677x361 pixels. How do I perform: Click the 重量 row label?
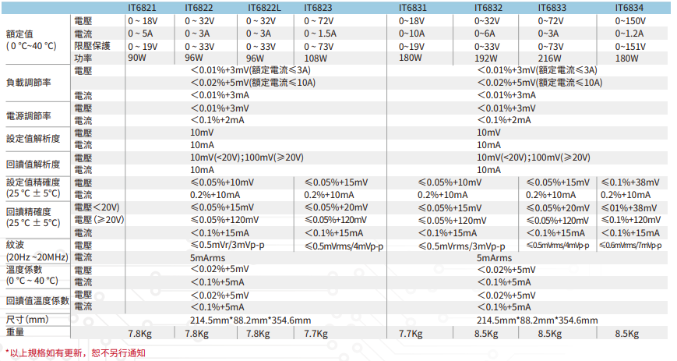click(15, 332)
